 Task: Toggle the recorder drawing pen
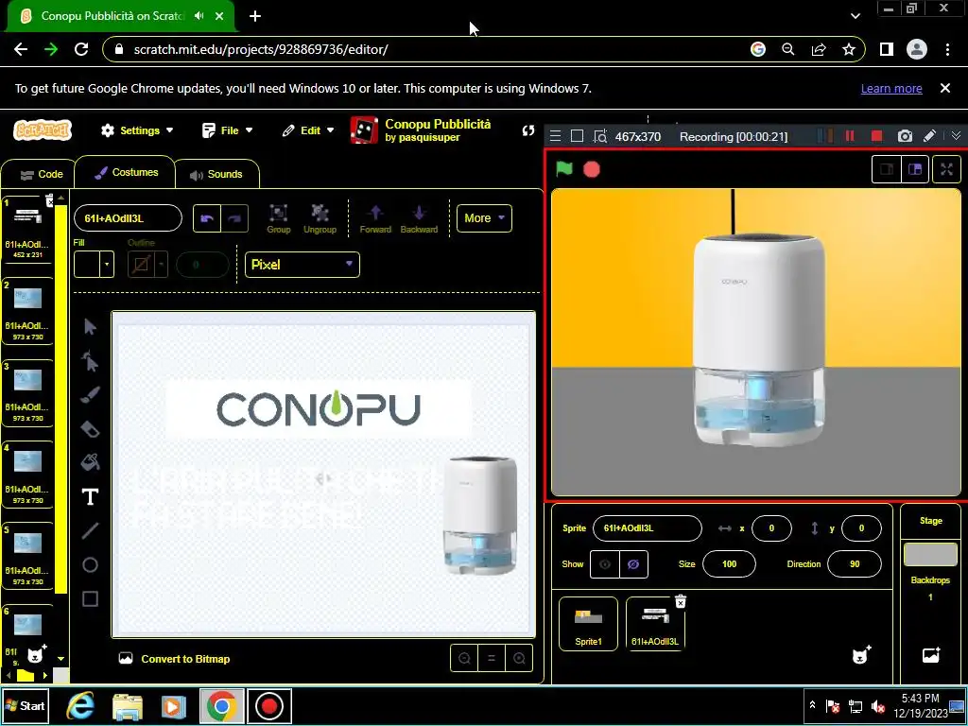(x=929, y=136)
